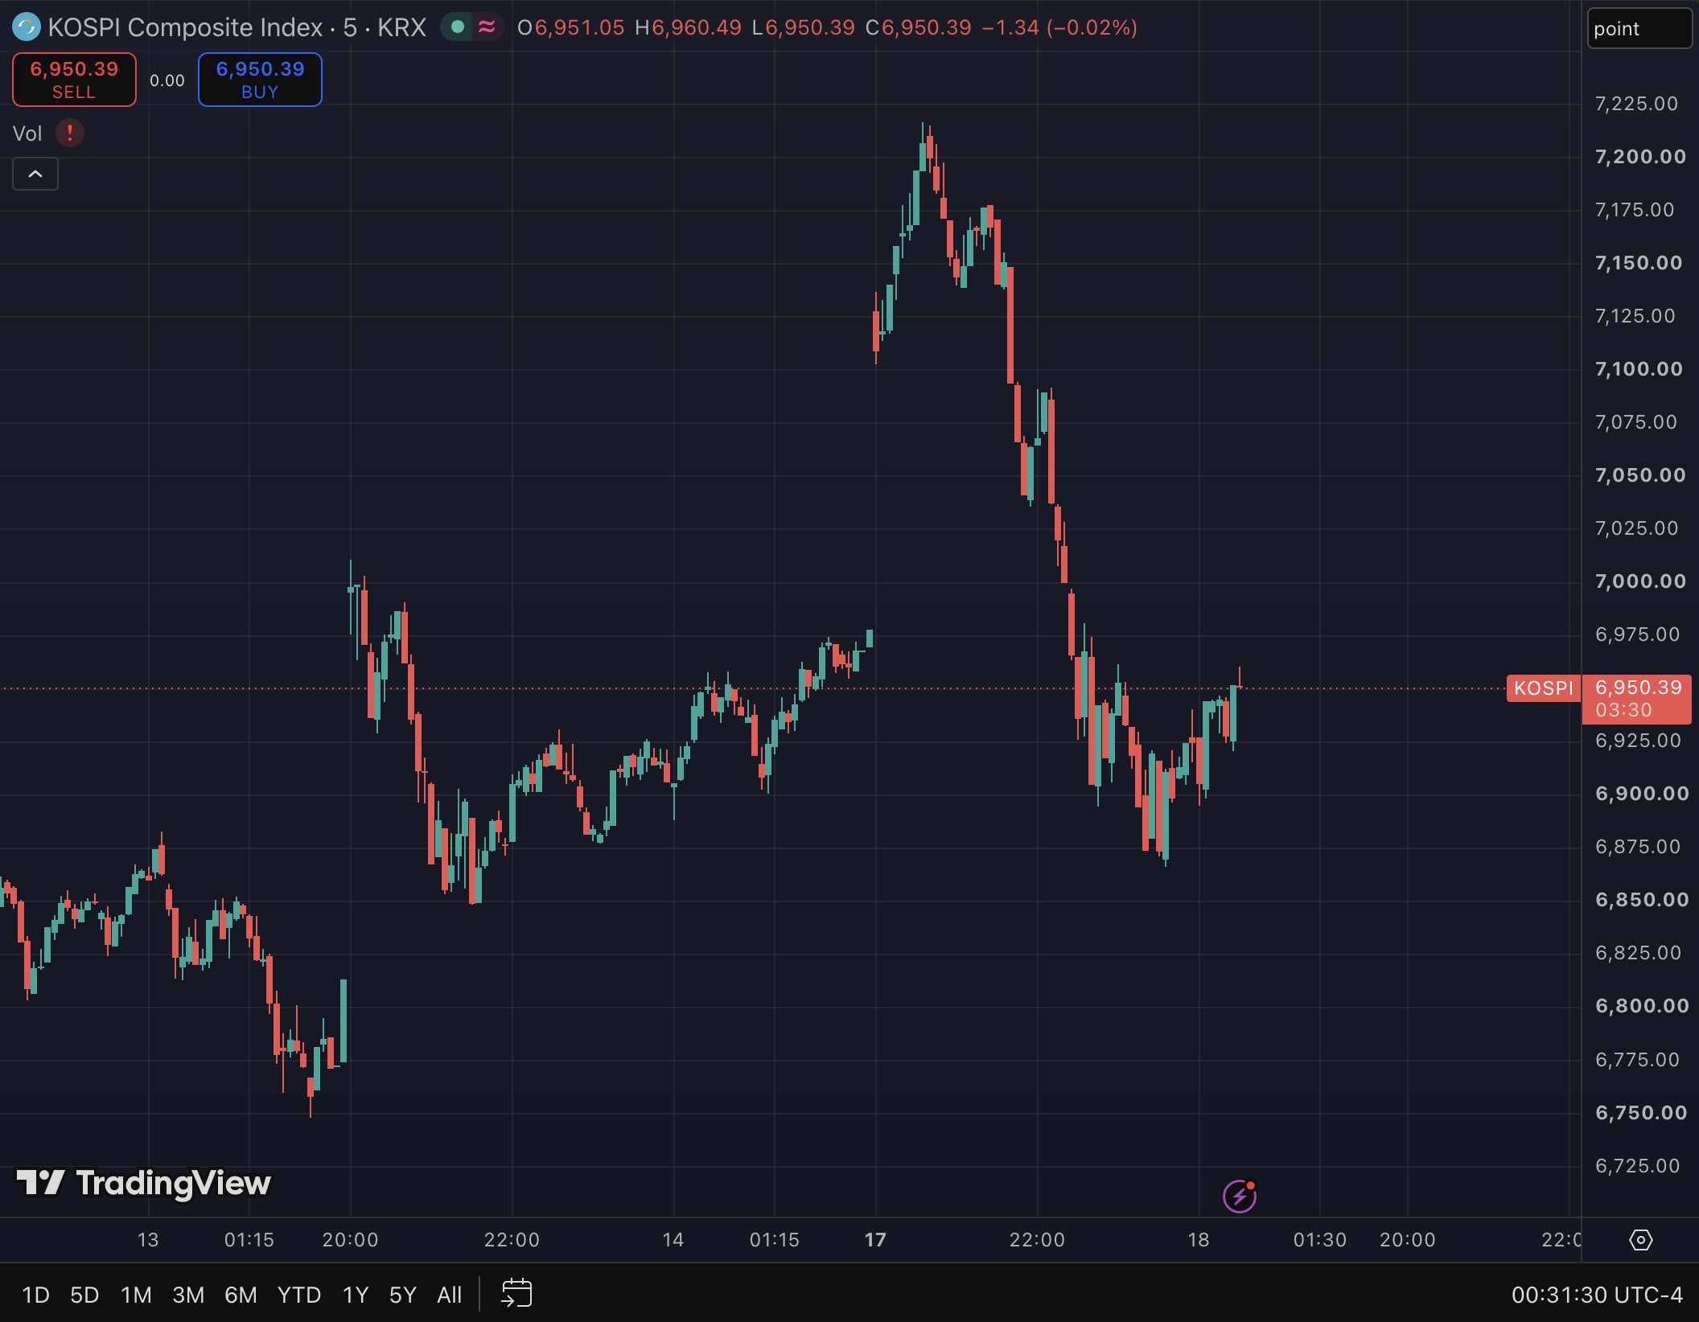The image size is (1699, 1322).
Task: Click the 13 date label on time axis
Action: 148,1240
